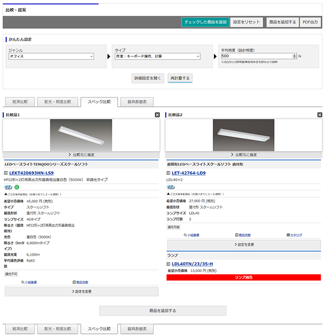Viewport: 325px width, 336px height.
Task: Close the 比較品1 panel with its X icon
Action: (158, 115)
